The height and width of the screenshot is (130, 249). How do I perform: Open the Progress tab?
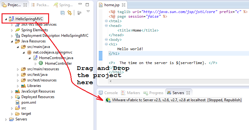click(x=153, y=93)
